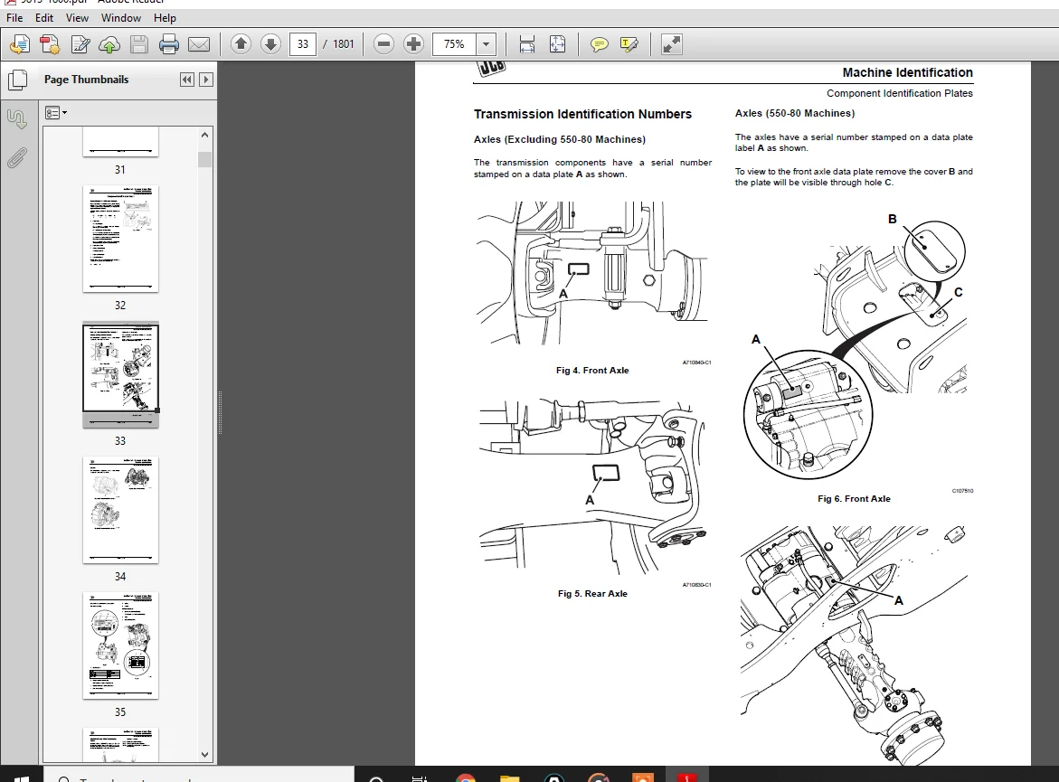
Task: Click the Sign/edit document icon
Action: [80, 44]
